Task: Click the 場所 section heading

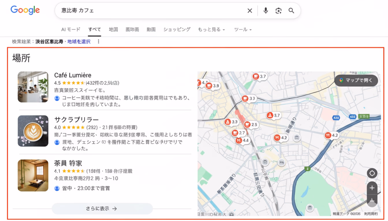Action: pyautogui.click(x=21, y=58)
